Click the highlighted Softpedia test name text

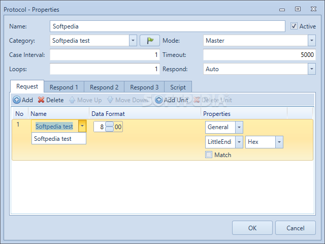pyautogui.click(x=54, y=126)
